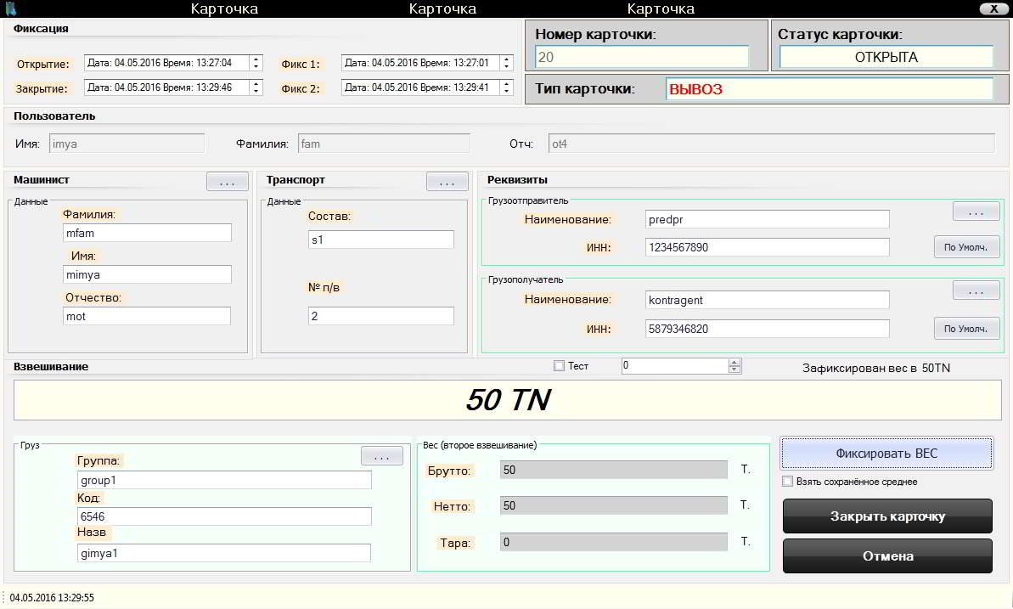Open the Транспорт browse button
This screenshot has width=1013, height=609.
(447, 181)
